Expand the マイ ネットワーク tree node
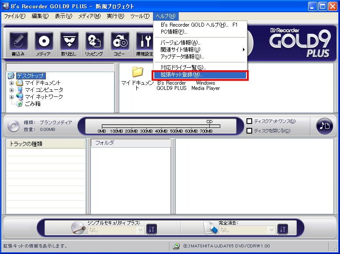The image size is (340, 254). pos(11,97)
